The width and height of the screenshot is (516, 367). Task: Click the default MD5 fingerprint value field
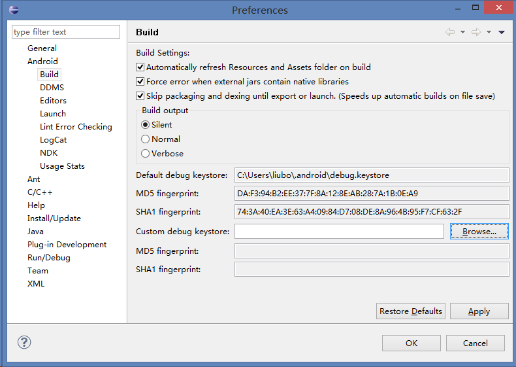coord(372,193)
